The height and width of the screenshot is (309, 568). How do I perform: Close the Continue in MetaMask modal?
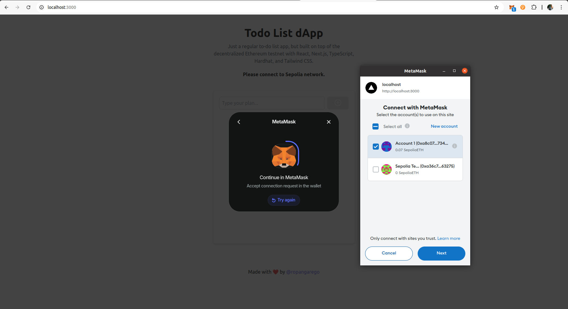coord(329,122)
